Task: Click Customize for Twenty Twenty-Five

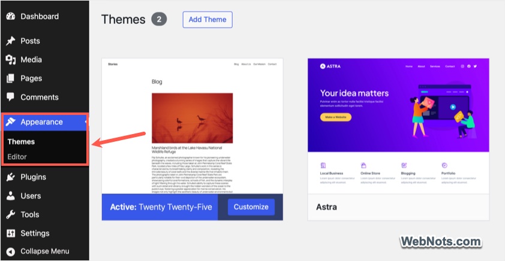Action: pyautogui.click(x=251, y=207)
